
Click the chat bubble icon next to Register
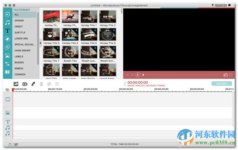tap(229, 5)
